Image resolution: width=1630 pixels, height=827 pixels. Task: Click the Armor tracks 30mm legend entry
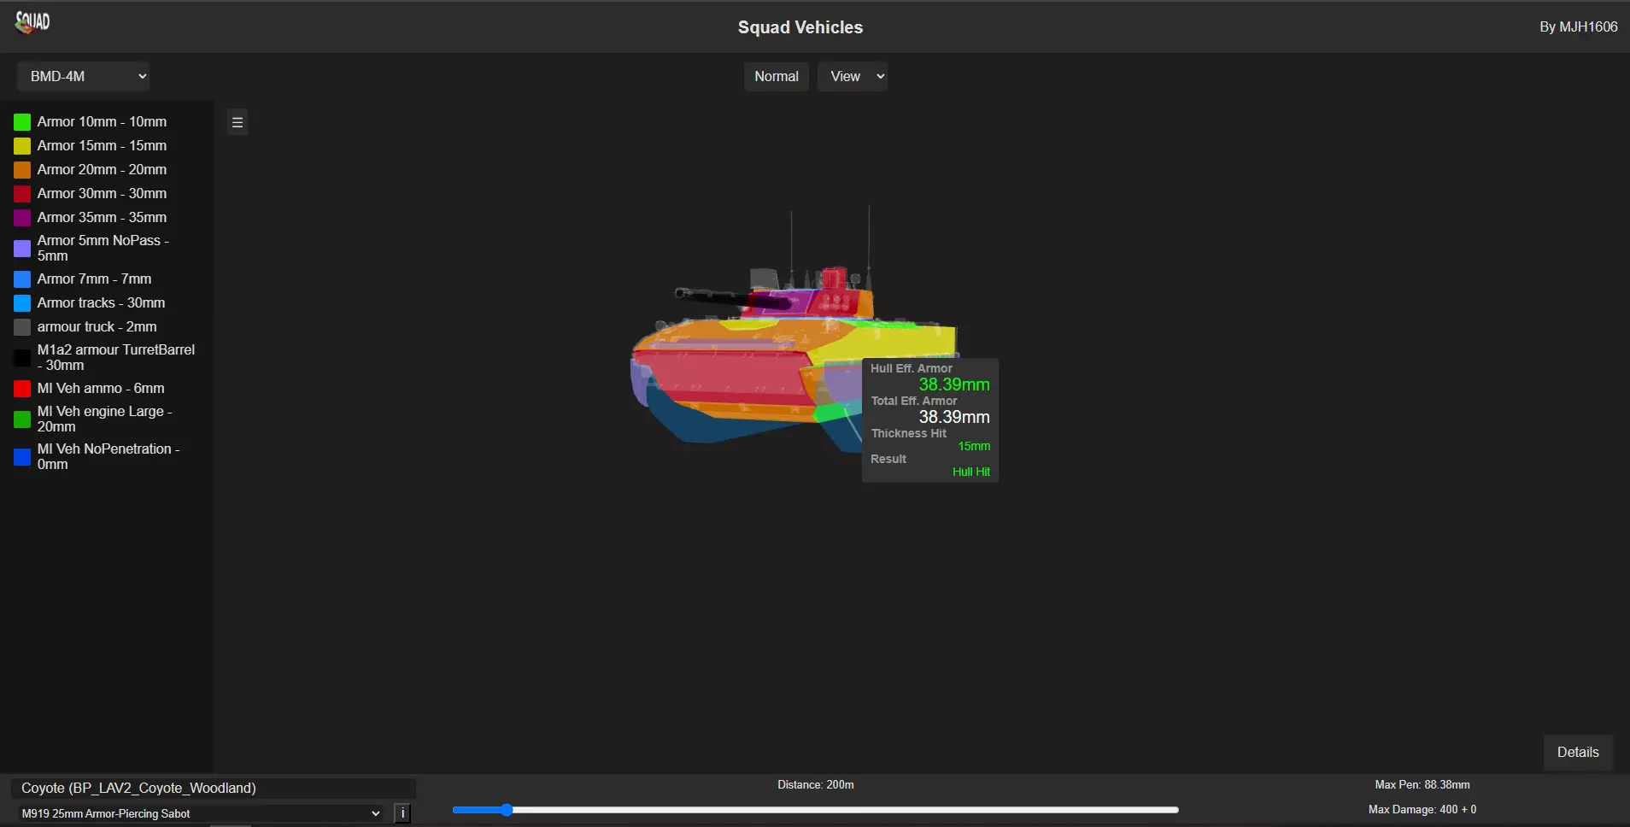(101, 302)
